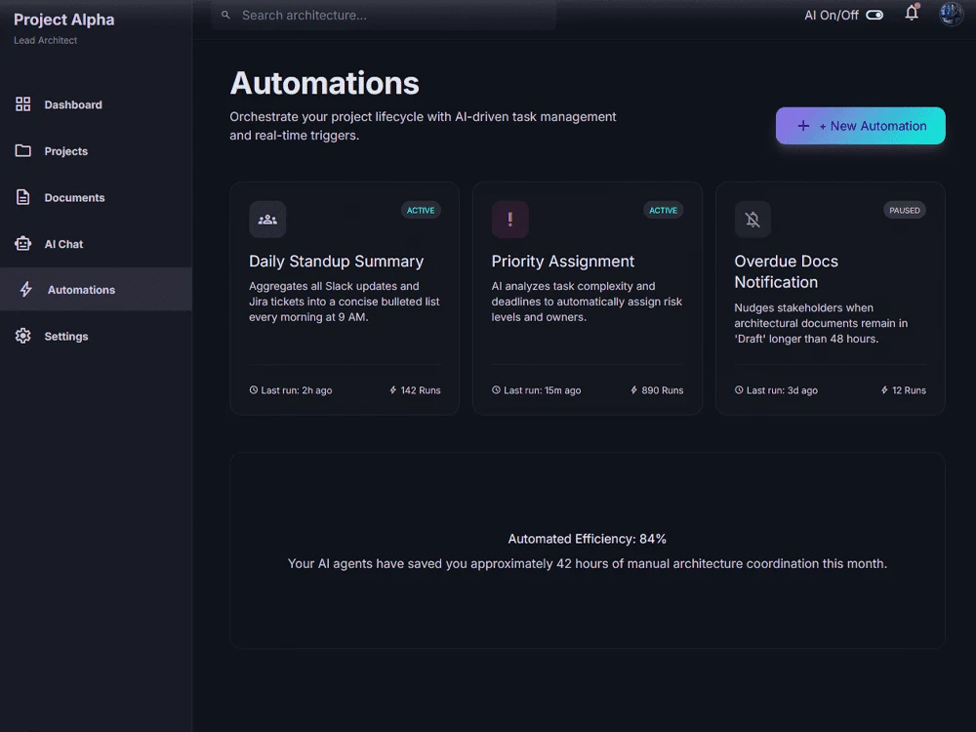The width and height of the screenshot is (976, 732).
Task: Click the AI On/Off label
Action: click(x=831, y=15)
